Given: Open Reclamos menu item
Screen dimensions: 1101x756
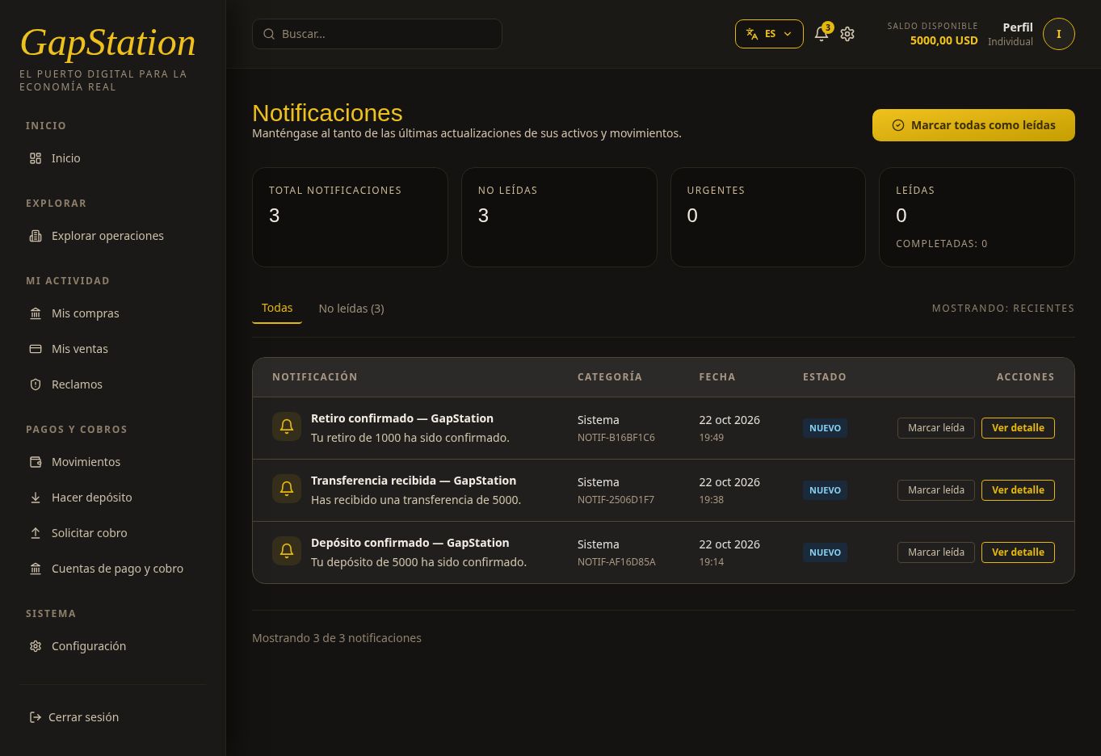Looking at the screenshot, I should [112, 384].
